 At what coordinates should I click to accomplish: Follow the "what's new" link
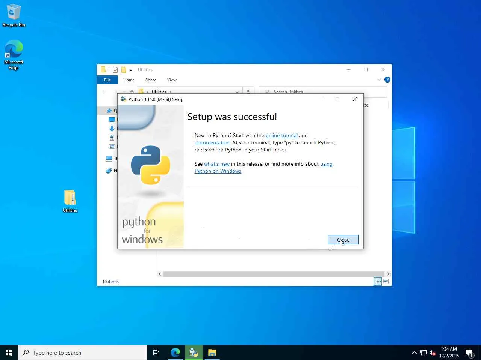(x=217, y=164)
